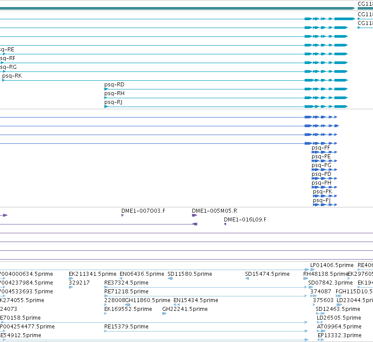Click the EST arrow glyph under SD11580.5prime
The height and width of the screenshot is (342, 373).
170,278
